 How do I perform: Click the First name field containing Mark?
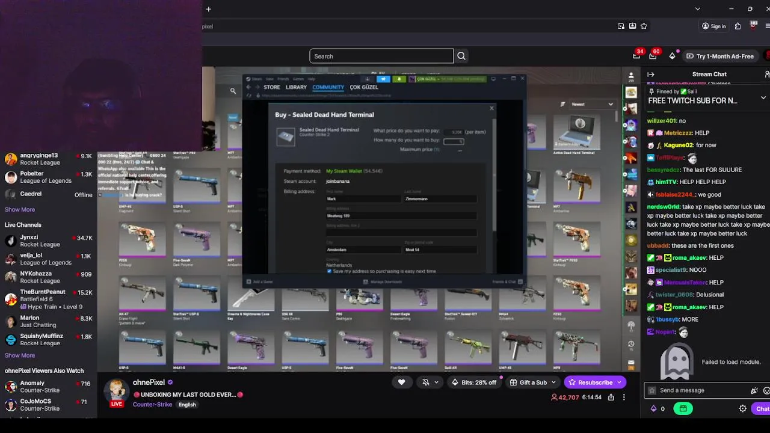tap(363, 198)
